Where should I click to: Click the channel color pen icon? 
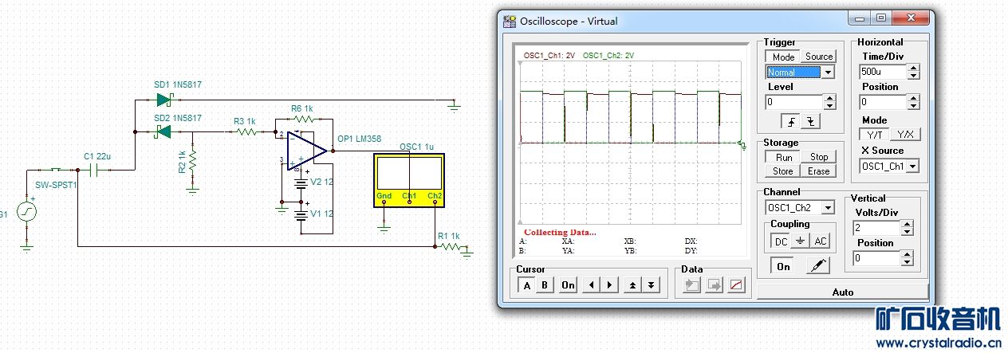[817, 267]
